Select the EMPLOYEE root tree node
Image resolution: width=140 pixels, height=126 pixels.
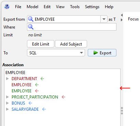(x=15, y=73)
